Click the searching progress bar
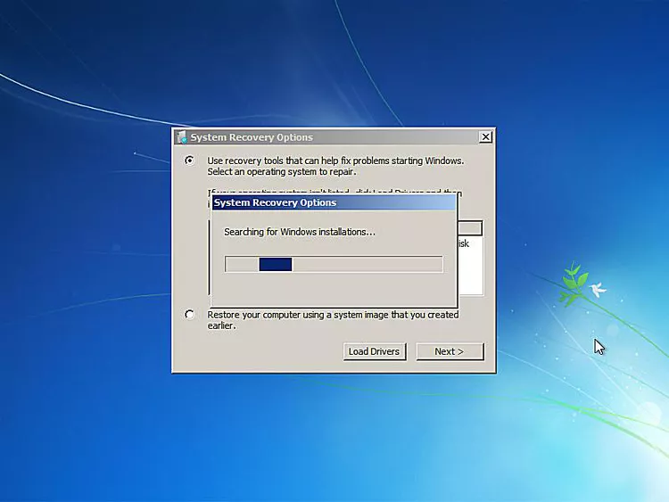Viewport: 669px width, 502px height. (334, 264)
